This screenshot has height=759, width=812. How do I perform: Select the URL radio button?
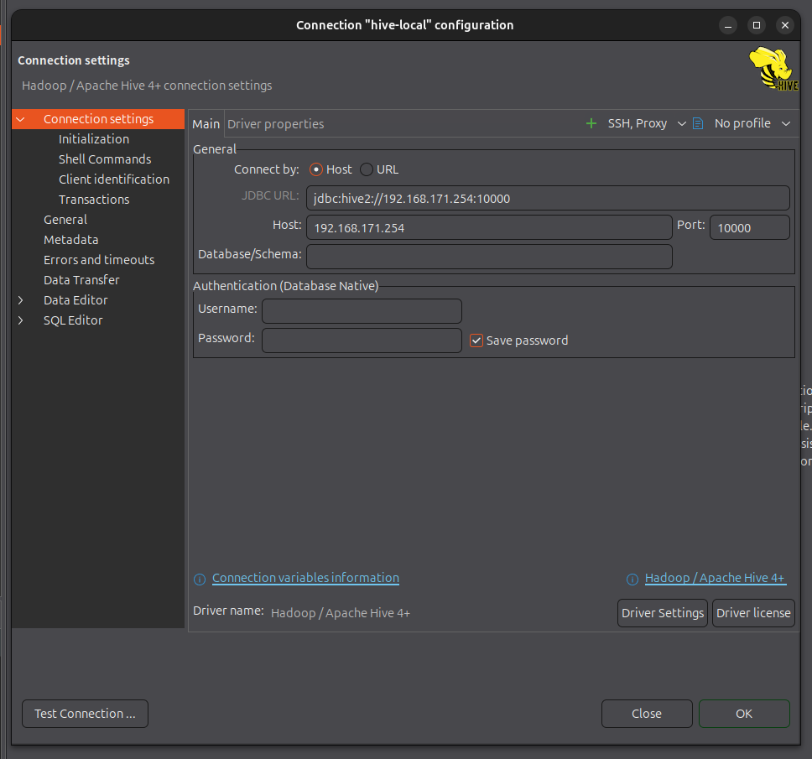tap(366, 169)
